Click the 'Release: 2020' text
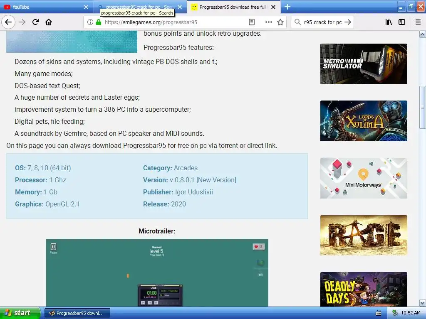The width and height of the screenshot is (426, 319). (x=164, y=204)
